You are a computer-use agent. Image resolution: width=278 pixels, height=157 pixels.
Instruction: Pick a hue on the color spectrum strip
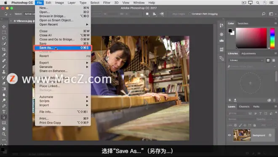click(x=273, y=38)
